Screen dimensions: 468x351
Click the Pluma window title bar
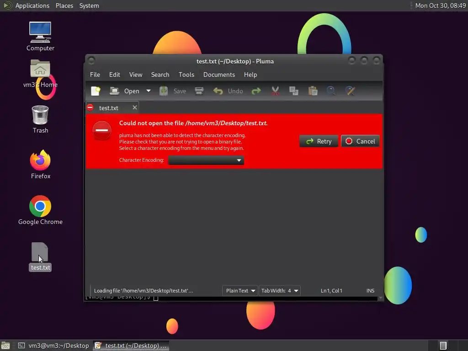pos(235,61)
